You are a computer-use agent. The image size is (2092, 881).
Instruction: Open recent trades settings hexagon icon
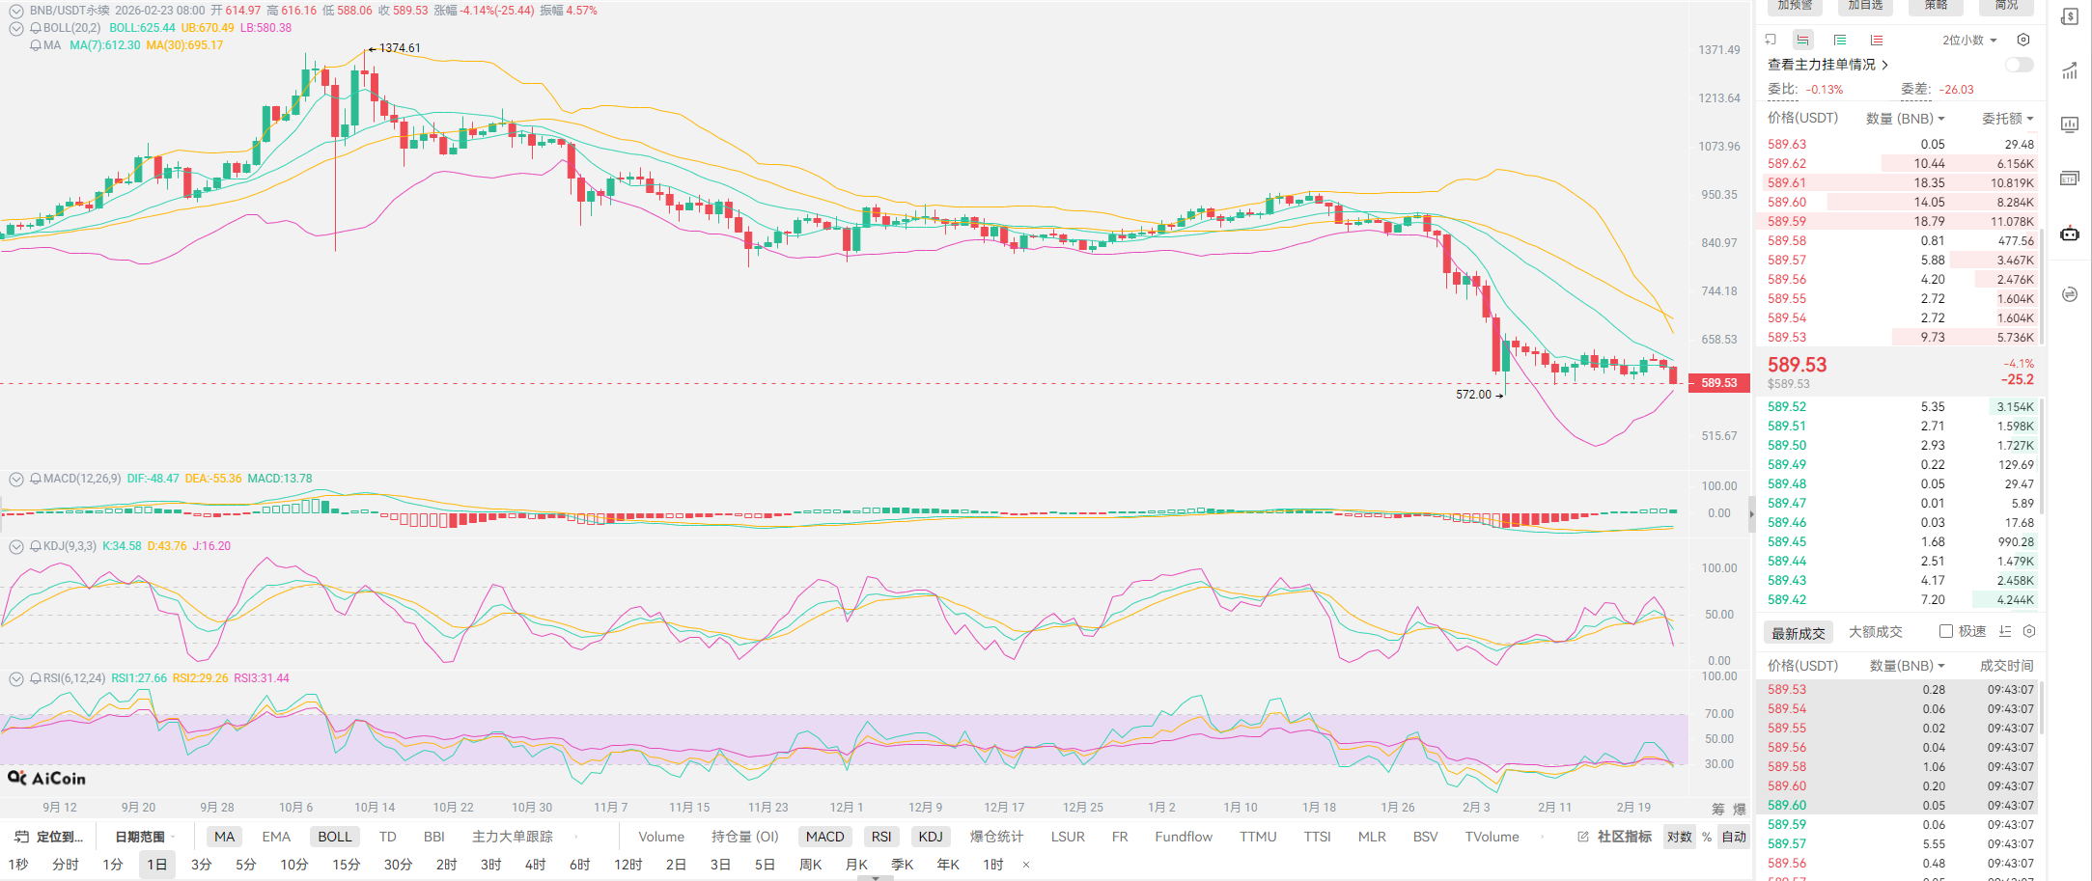2029,631
